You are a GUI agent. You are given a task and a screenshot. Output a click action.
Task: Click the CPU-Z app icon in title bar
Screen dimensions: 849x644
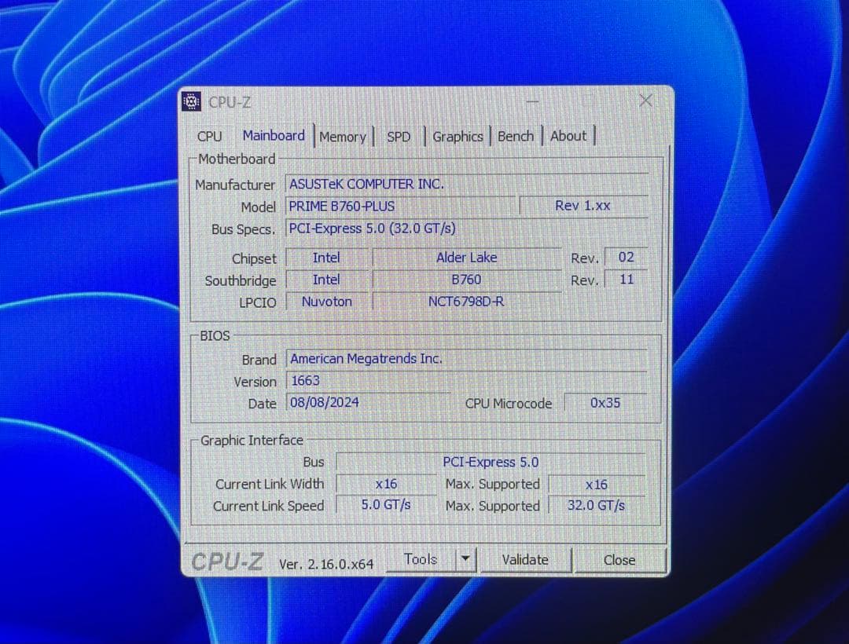point(191,101)
